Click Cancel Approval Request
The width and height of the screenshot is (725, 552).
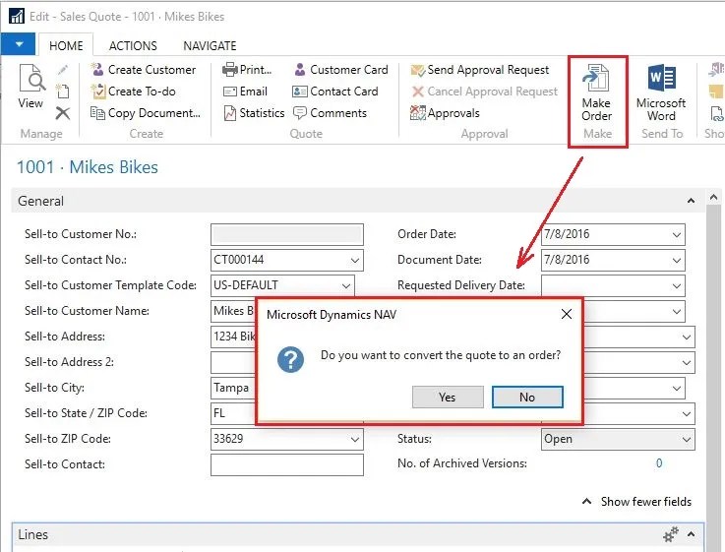pos(485,92)
